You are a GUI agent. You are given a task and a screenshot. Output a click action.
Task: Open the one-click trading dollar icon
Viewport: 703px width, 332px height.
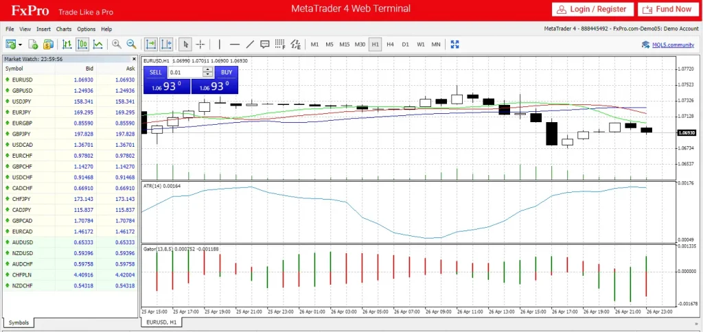click(48, 45)
